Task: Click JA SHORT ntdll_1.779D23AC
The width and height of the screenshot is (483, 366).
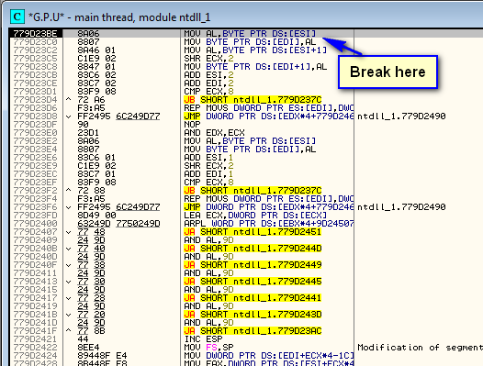Action: click(x=253, y=331)
